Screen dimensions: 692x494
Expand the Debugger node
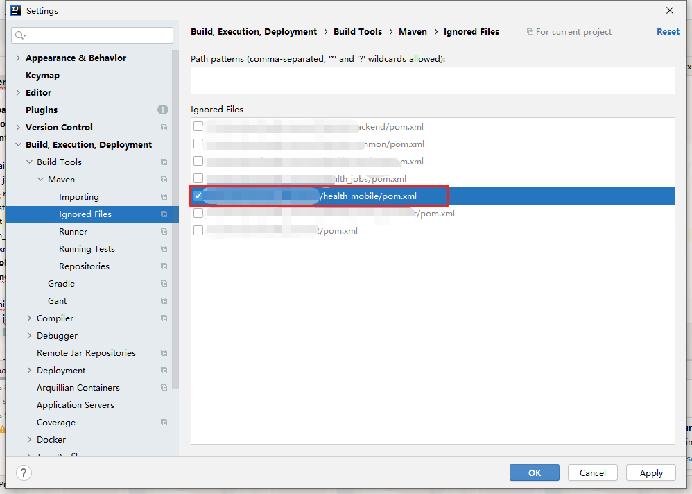pyautogui.click(x=29, y=336)
